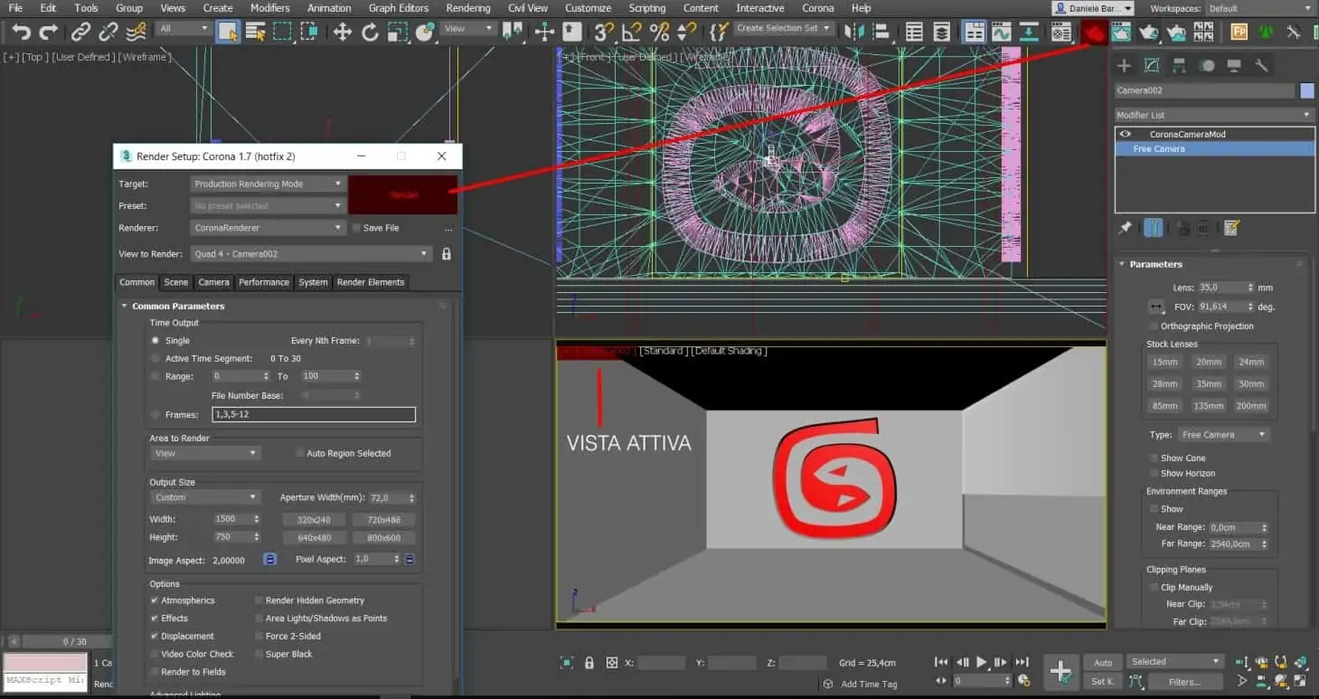Mirror the selected object
1319x699 pixels.
click(854, 33)
